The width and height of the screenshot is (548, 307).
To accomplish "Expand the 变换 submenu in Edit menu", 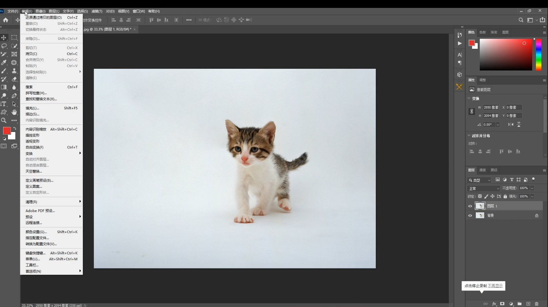I will [x=52, y=153].
